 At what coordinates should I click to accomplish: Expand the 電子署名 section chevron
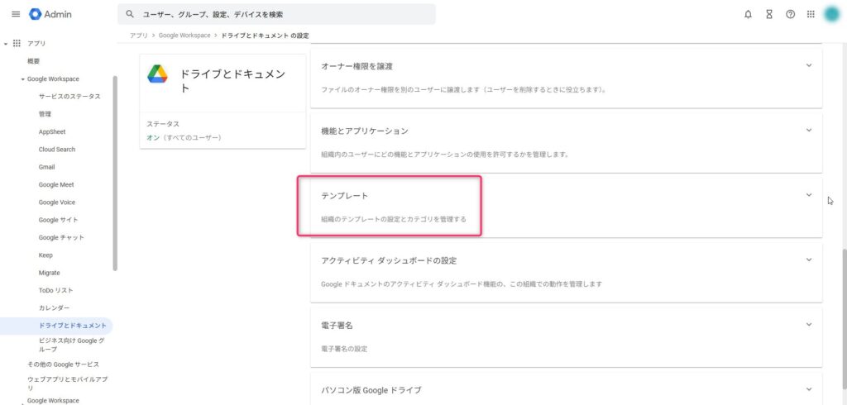click(x=809, y=325)
